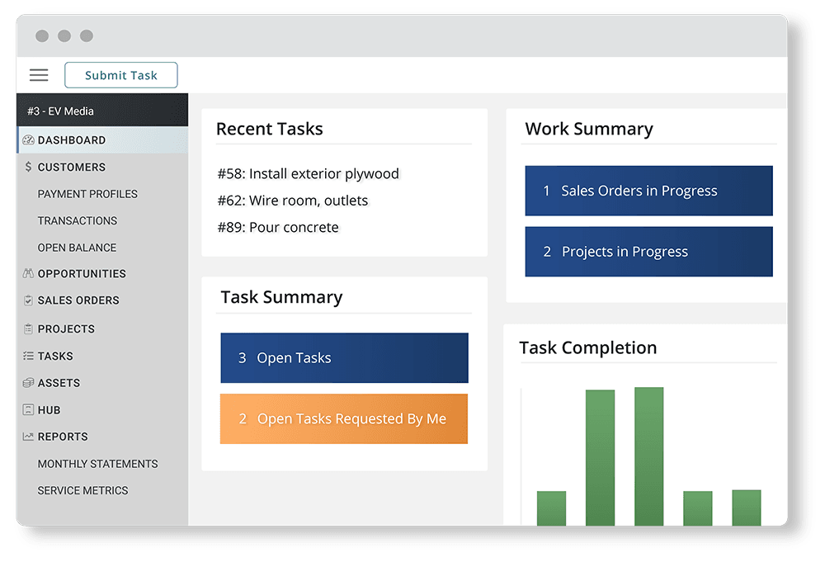Open Reports using the chart icon
The image size is (825, 562).
click(x=27, y=437)
